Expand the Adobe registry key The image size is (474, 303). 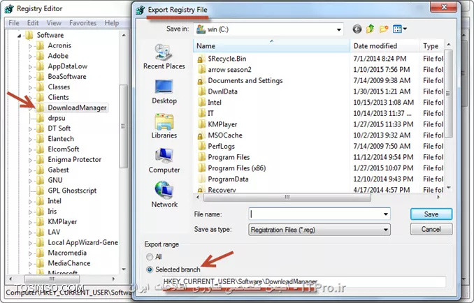(30, 56)
